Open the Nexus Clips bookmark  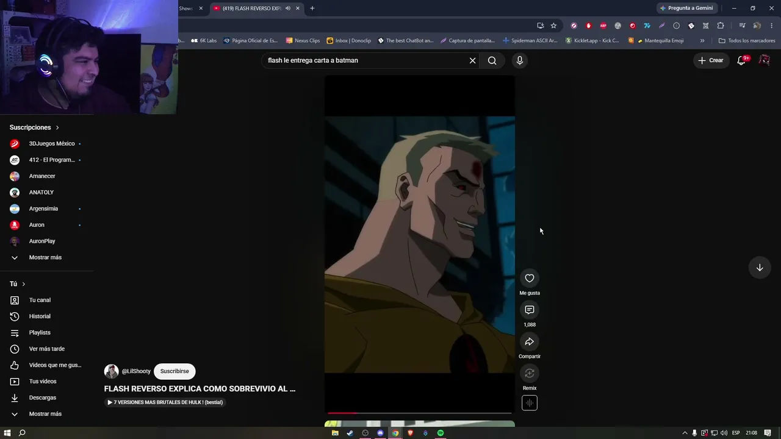click(303, 41)
